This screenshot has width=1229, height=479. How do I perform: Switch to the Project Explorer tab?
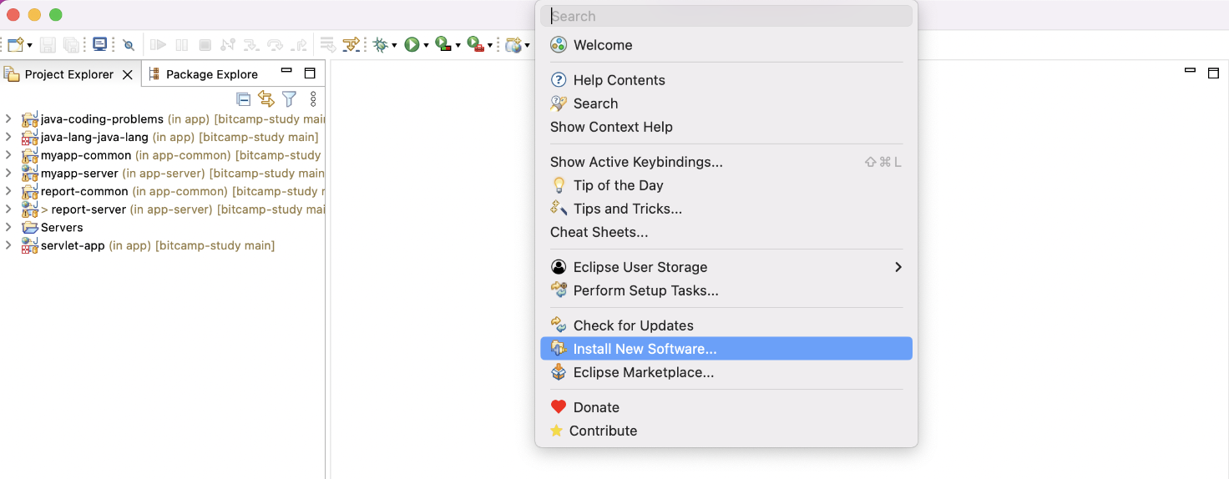pyautogui.click(x=68, y=74)
